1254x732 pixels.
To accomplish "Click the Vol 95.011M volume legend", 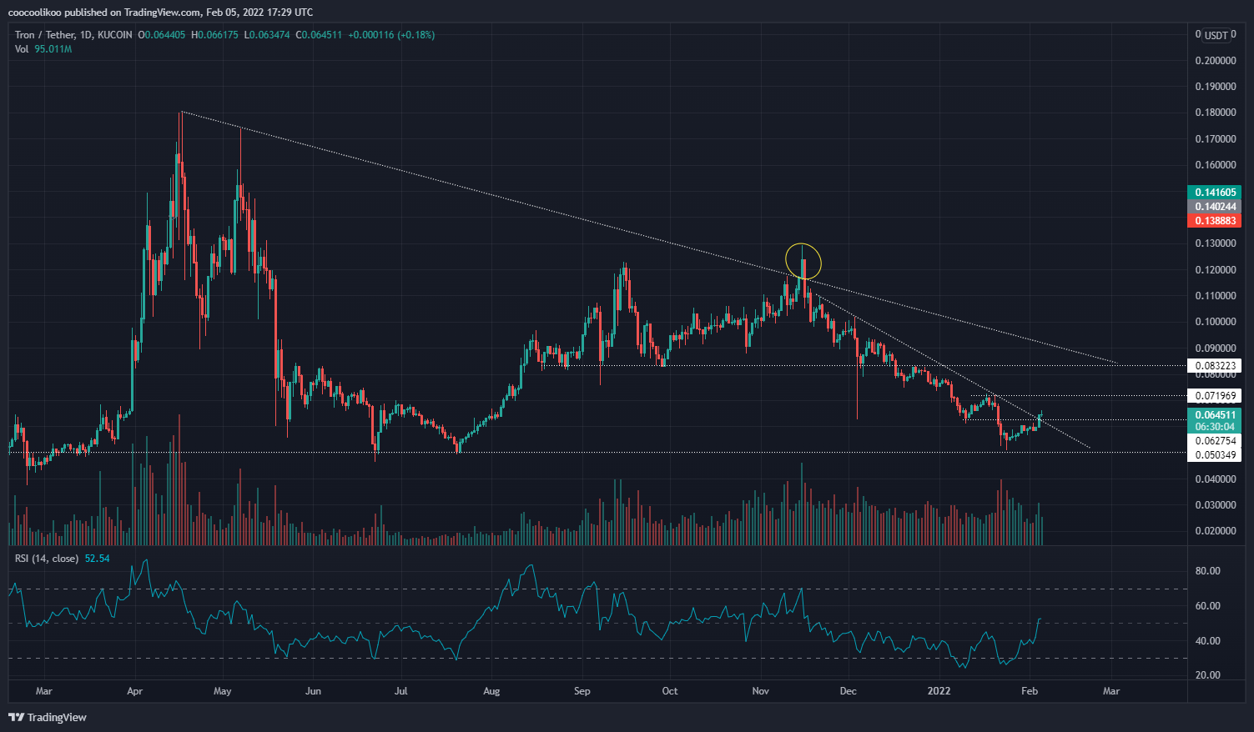I will (x=43, y=49).
